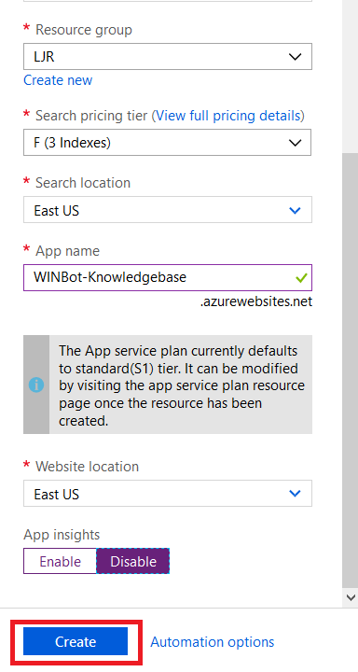Click the green validation checkmark in App name
This screenshot has width=358, height=672.
(301, 278)
